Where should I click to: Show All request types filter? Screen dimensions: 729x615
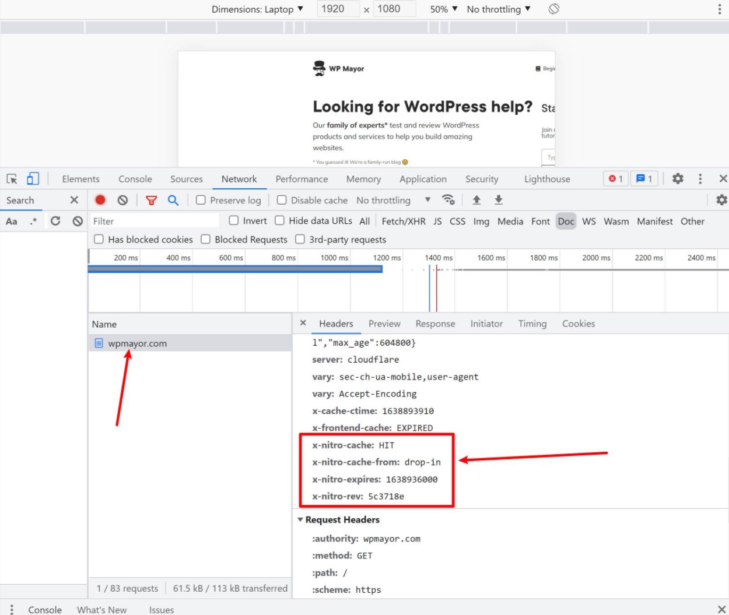[365, 221]
